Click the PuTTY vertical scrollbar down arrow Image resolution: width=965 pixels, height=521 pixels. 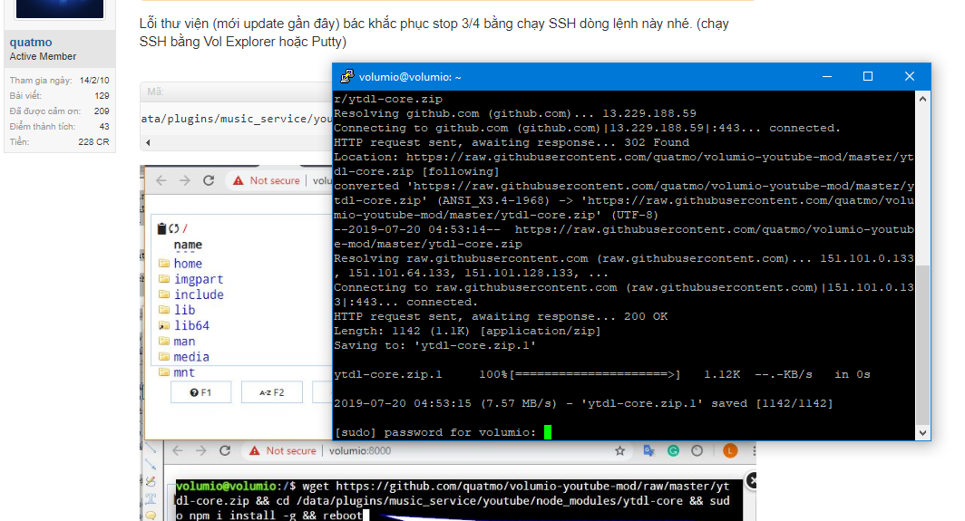pyautogui.click(x=922, y=433)
